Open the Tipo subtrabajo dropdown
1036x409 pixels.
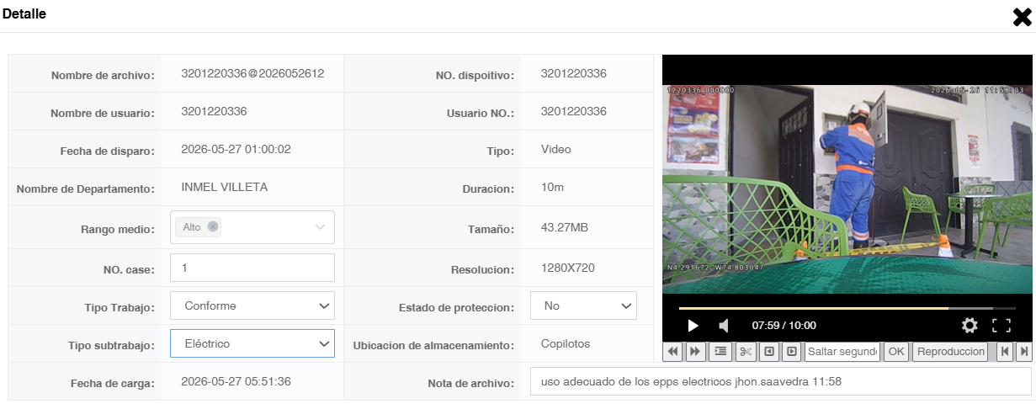252,343
